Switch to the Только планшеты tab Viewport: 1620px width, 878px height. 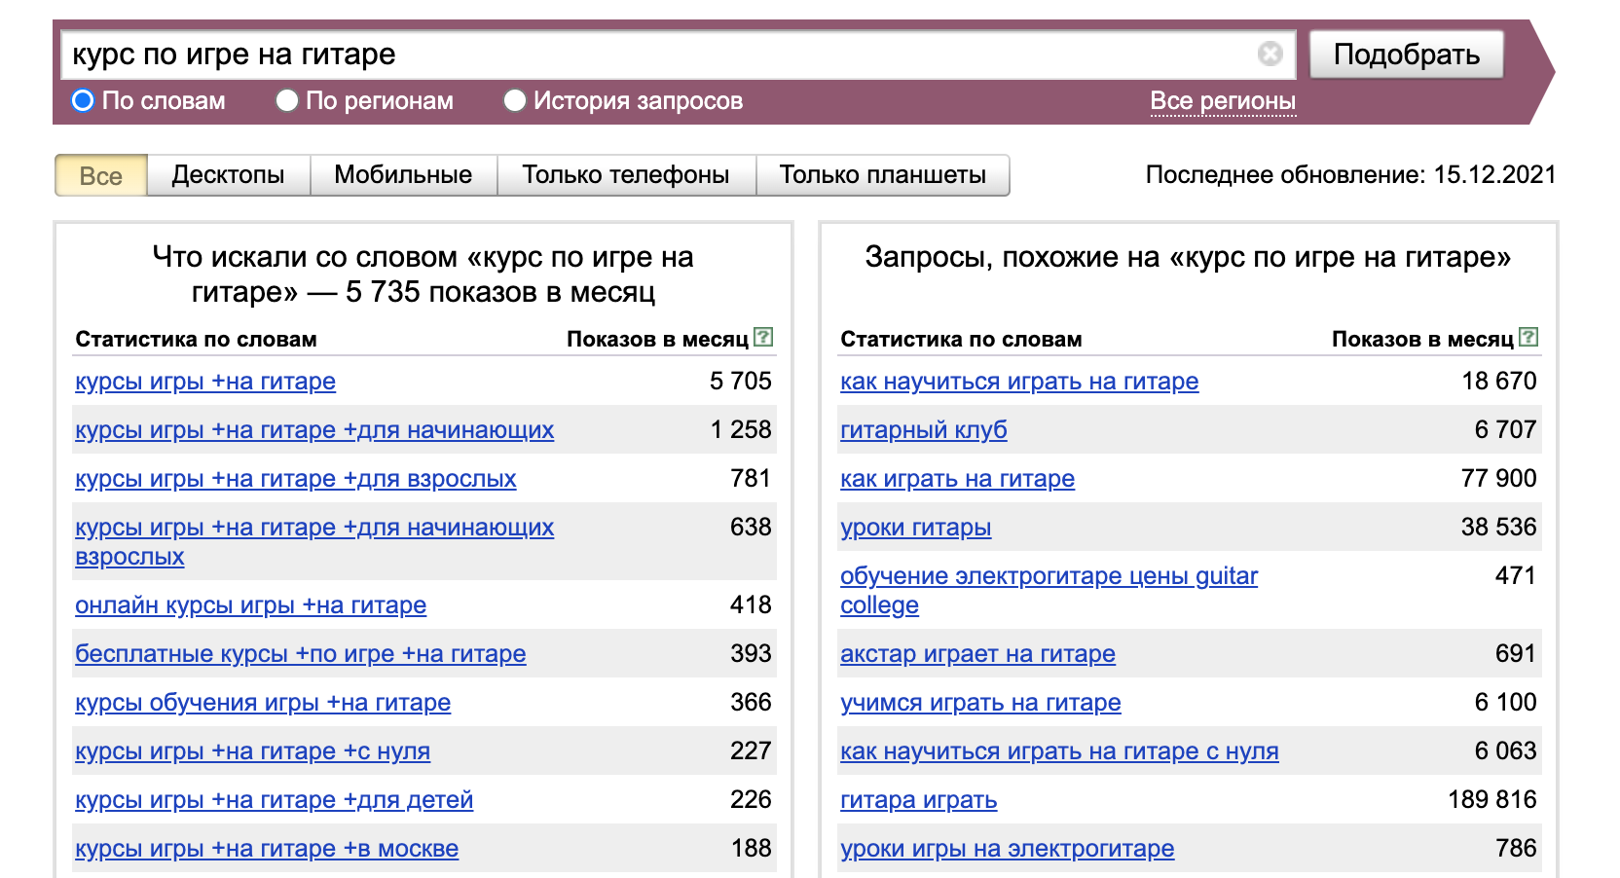click(x=883, y=175)
